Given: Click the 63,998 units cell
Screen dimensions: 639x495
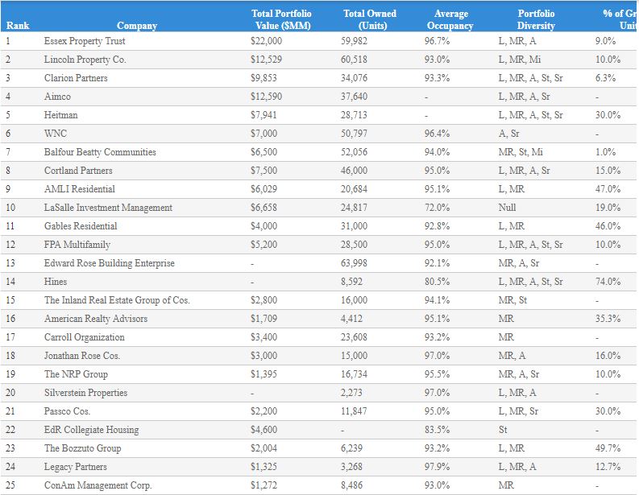Looking at the screenshot, I should [354, 263].
